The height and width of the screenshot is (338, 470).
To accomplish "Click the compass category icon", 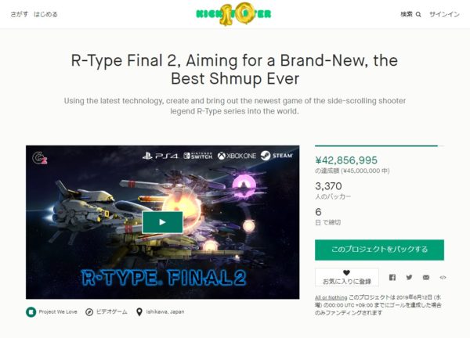I will coord(89,312).
